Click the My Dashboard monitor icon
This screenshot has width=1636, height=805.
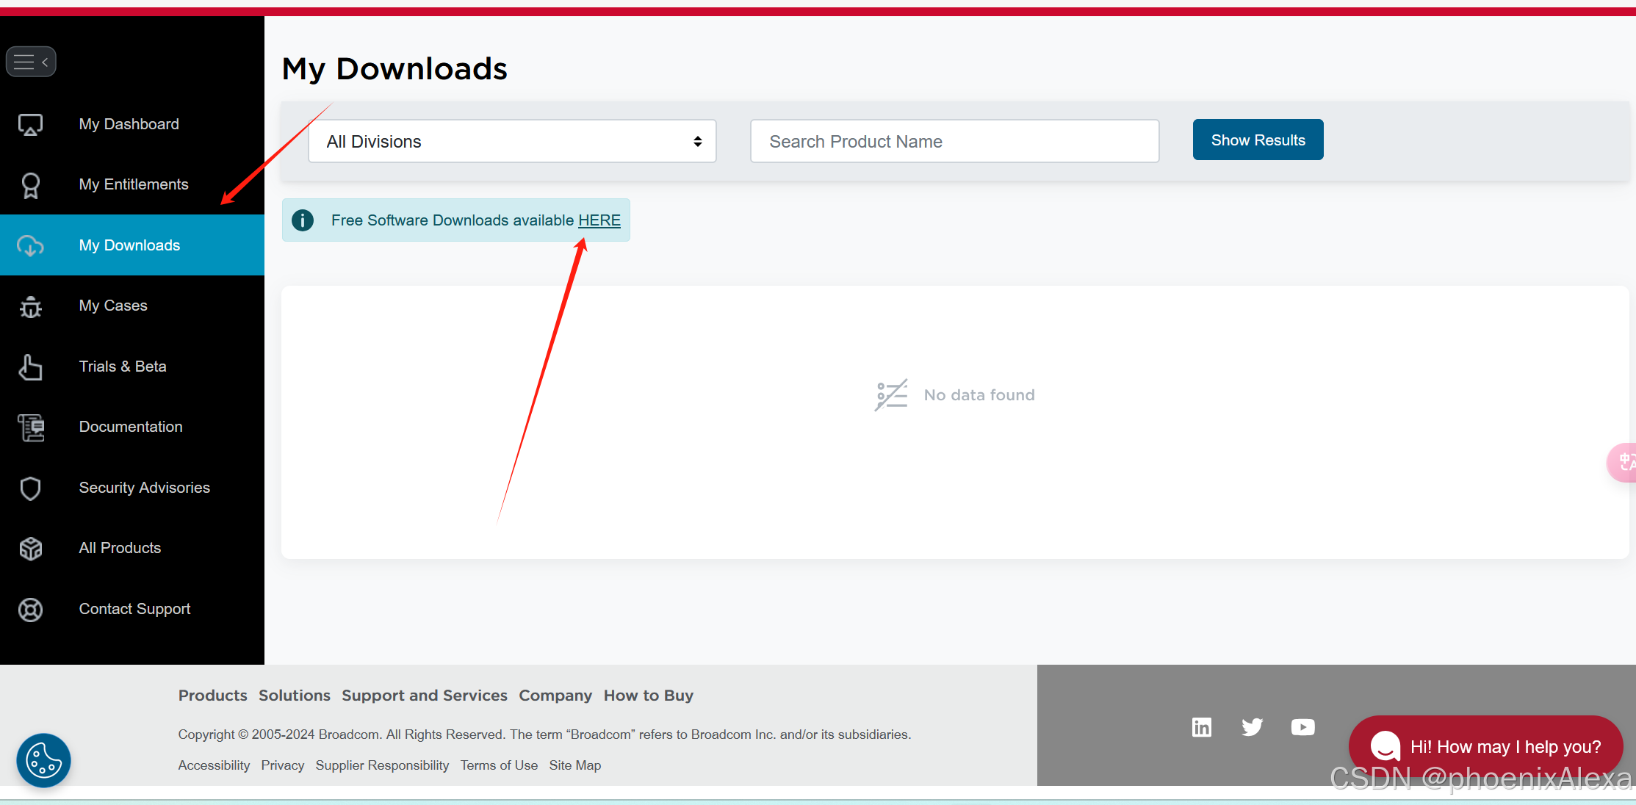point(30,125)
